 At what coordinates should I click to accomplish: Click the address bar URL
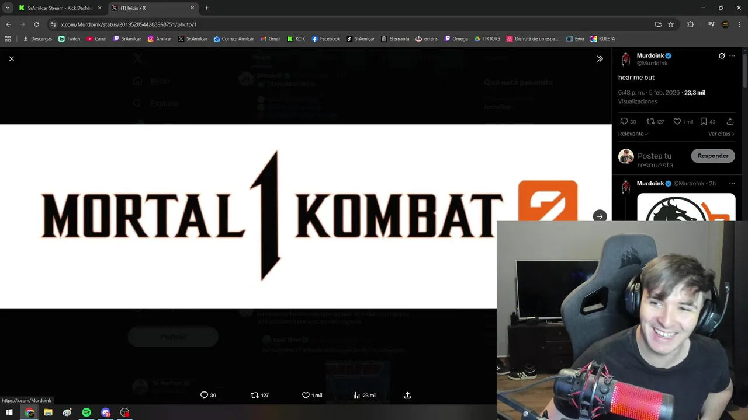[x=129, y=24]
